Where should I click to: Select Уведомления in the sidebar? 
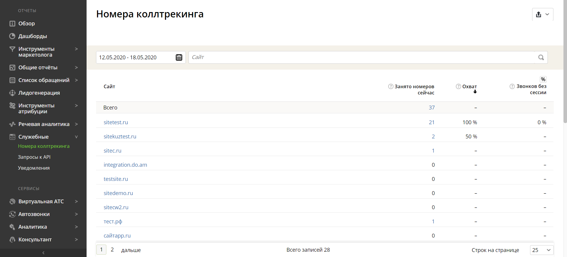[34, 168]
